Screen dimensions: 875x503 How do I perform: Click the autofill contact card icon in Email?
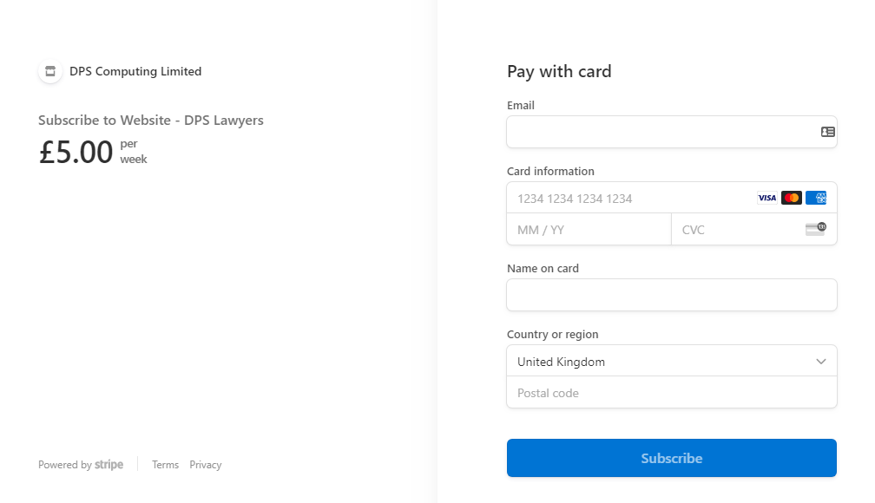click(827, 132)
